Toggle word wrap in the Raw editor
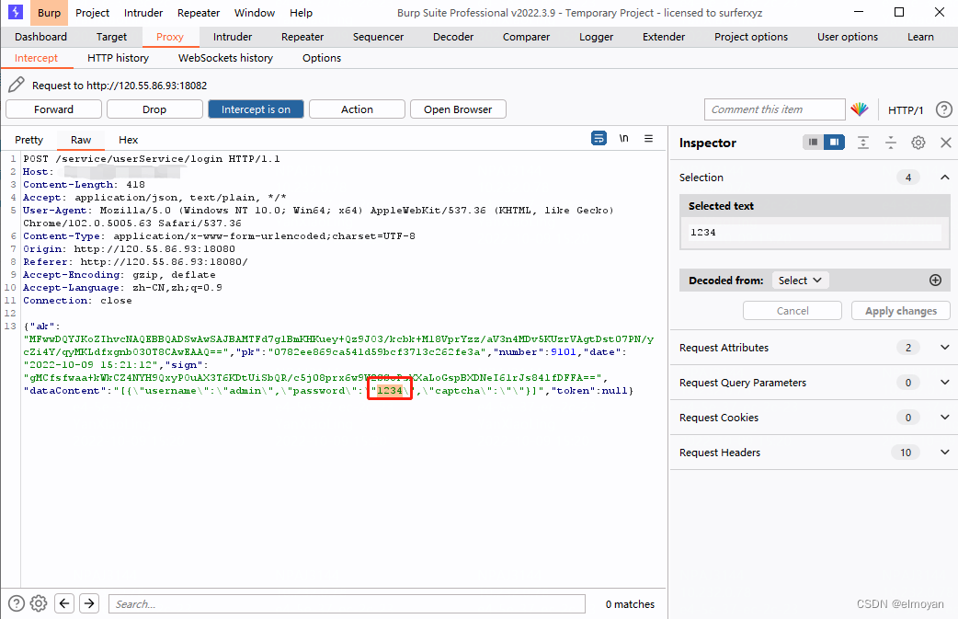Viewport: 958px width, 619px height. tap(599, 137)
